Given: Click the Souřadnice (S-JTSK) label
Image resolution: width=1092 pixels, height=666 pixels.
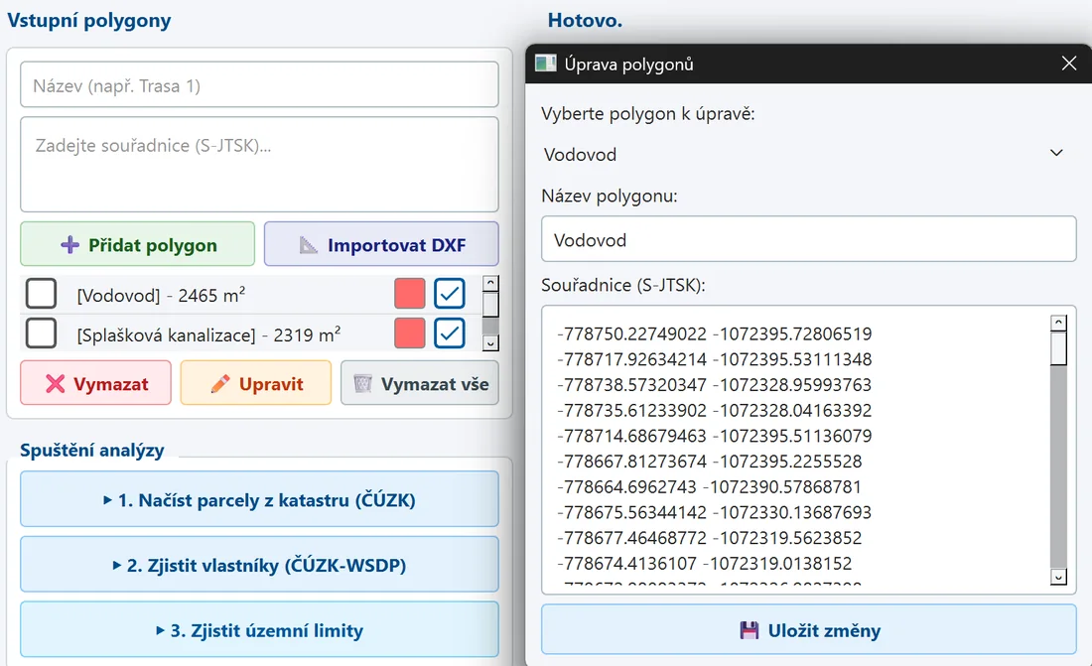Looking at the screenshot, I should (623, 285).
